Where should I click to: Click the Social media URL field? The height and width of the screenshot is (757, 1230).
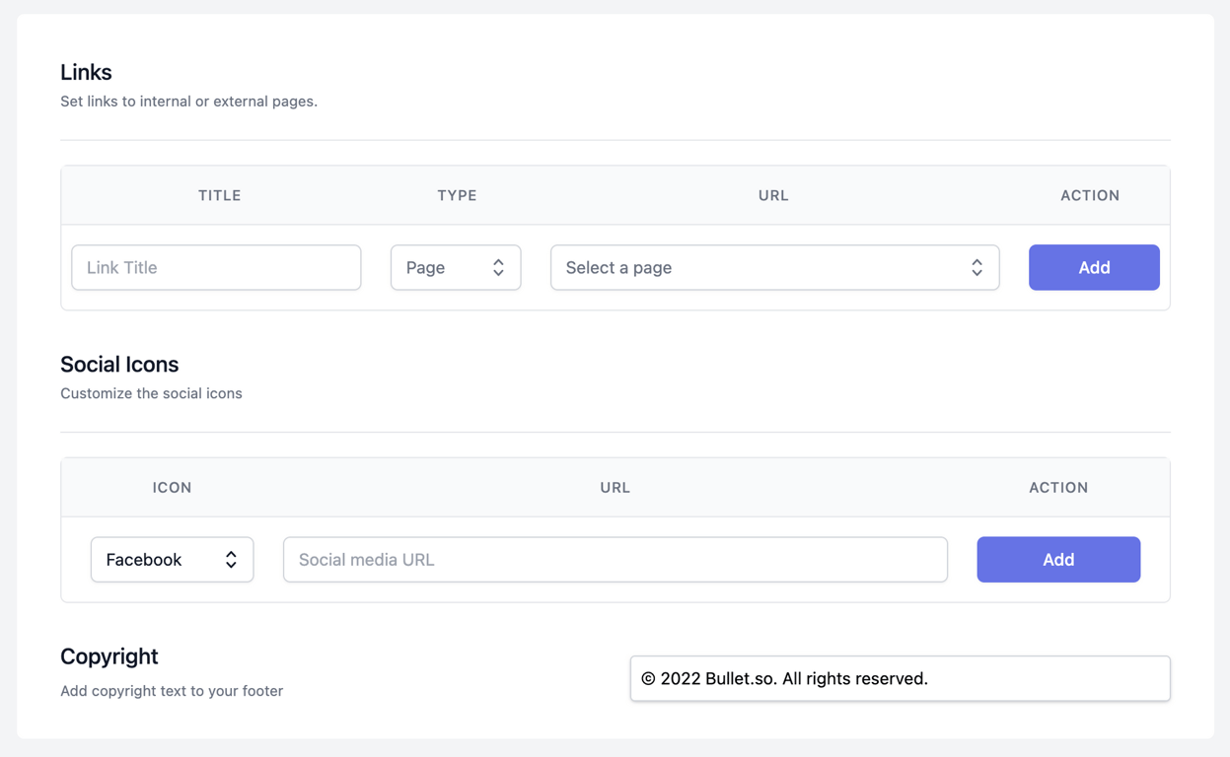tap(615, 559)
